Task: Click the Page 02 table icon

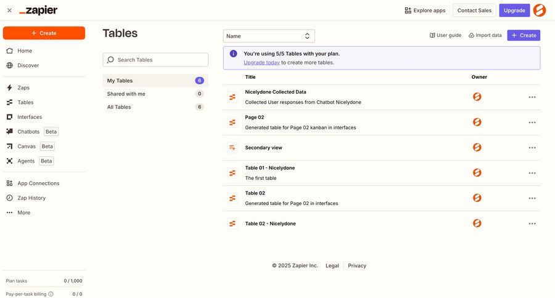Action: point(232,123)
